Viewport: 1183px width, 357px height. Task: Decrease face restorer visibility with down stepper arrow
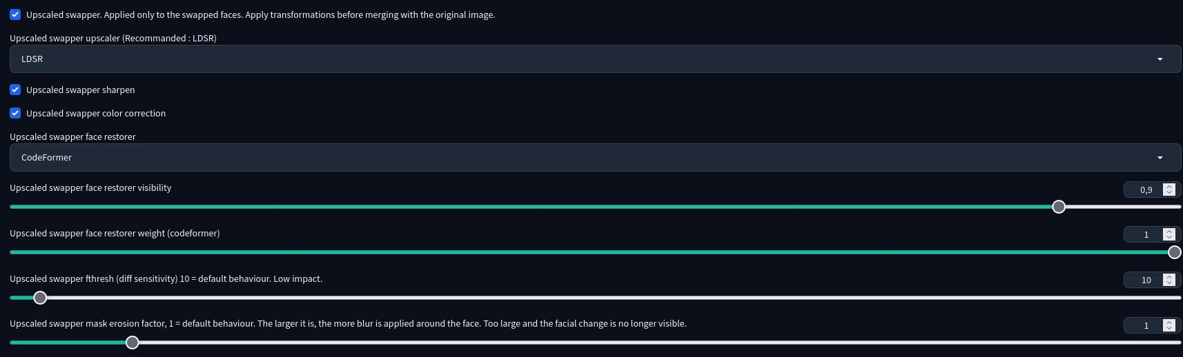[x=1169, y=192]
